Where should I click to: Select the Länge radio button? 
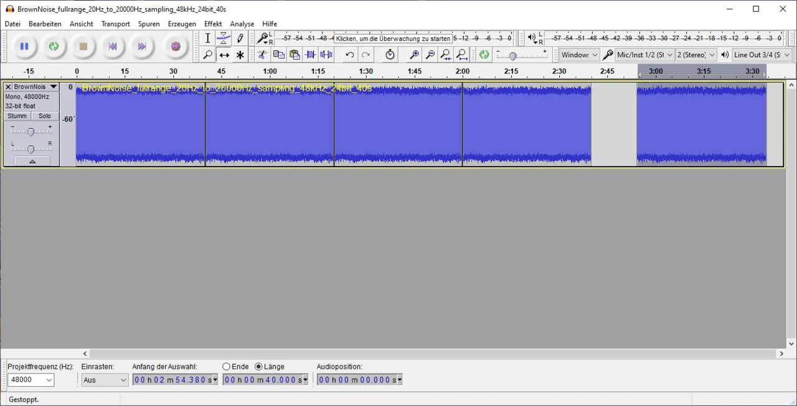point(259,367)
